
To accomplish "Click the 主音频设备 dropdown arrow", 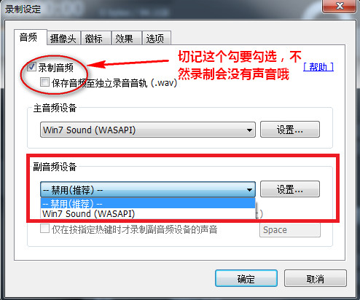I will click(249, 130).
